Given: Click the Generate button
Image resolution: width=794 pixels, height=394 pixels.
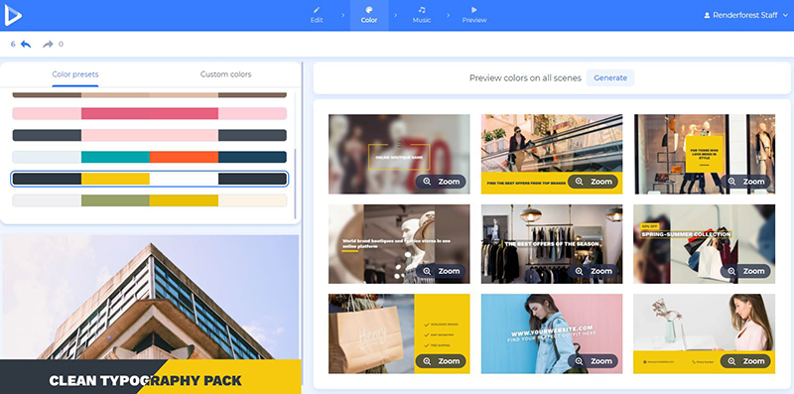Looking at the screenshot, I should 610,78.
